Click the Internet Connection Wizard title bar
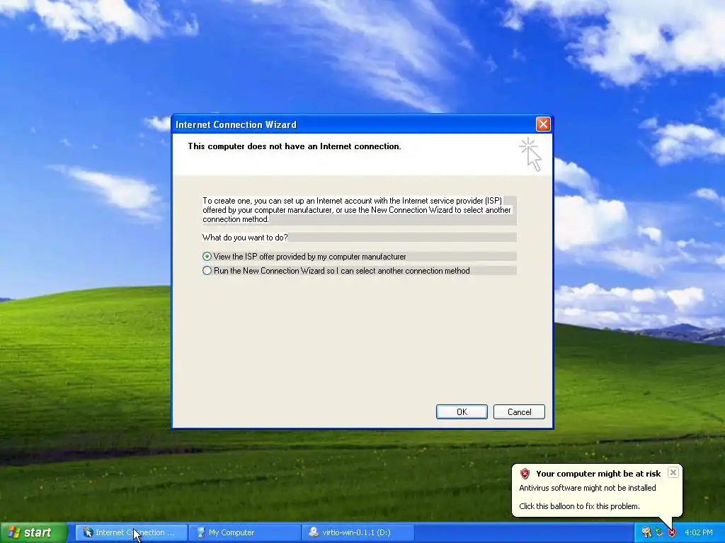The height and width of the screenshot is (543, 725). (354, 124)
